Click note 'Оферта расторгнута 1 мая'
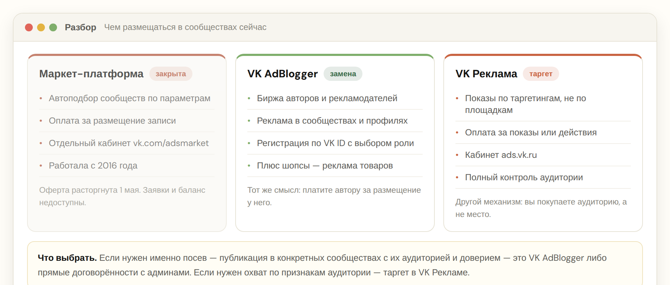This screenshot has height=285, width=670. click(x=89, y=190)
